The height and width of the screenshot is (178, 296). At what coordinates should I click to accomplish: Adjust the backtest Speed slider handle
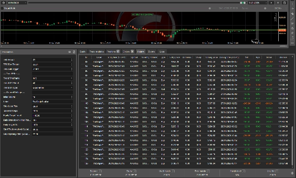(265, 8)
